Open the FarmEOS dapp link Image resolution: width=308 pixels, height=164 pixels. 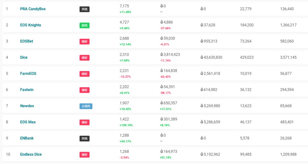pos(28,74)
